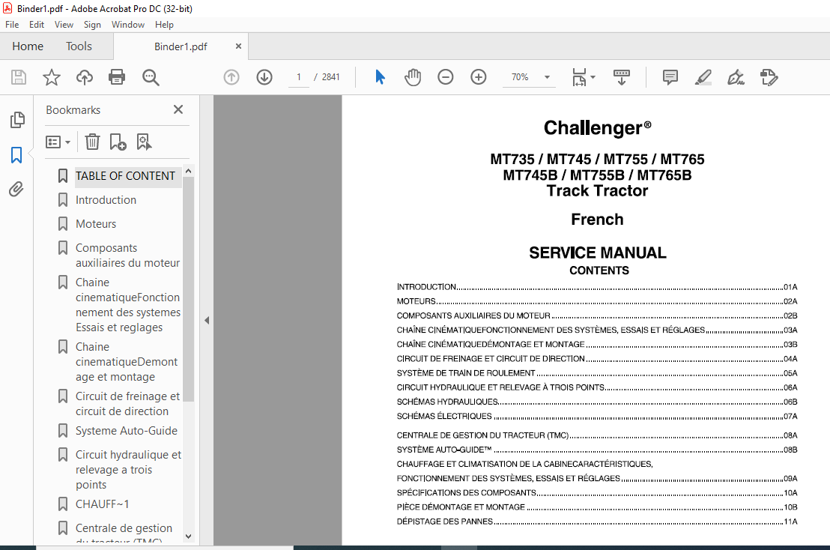Print the document with printer icon
This screenshot has width=830, height=550.
pos(116,77)
